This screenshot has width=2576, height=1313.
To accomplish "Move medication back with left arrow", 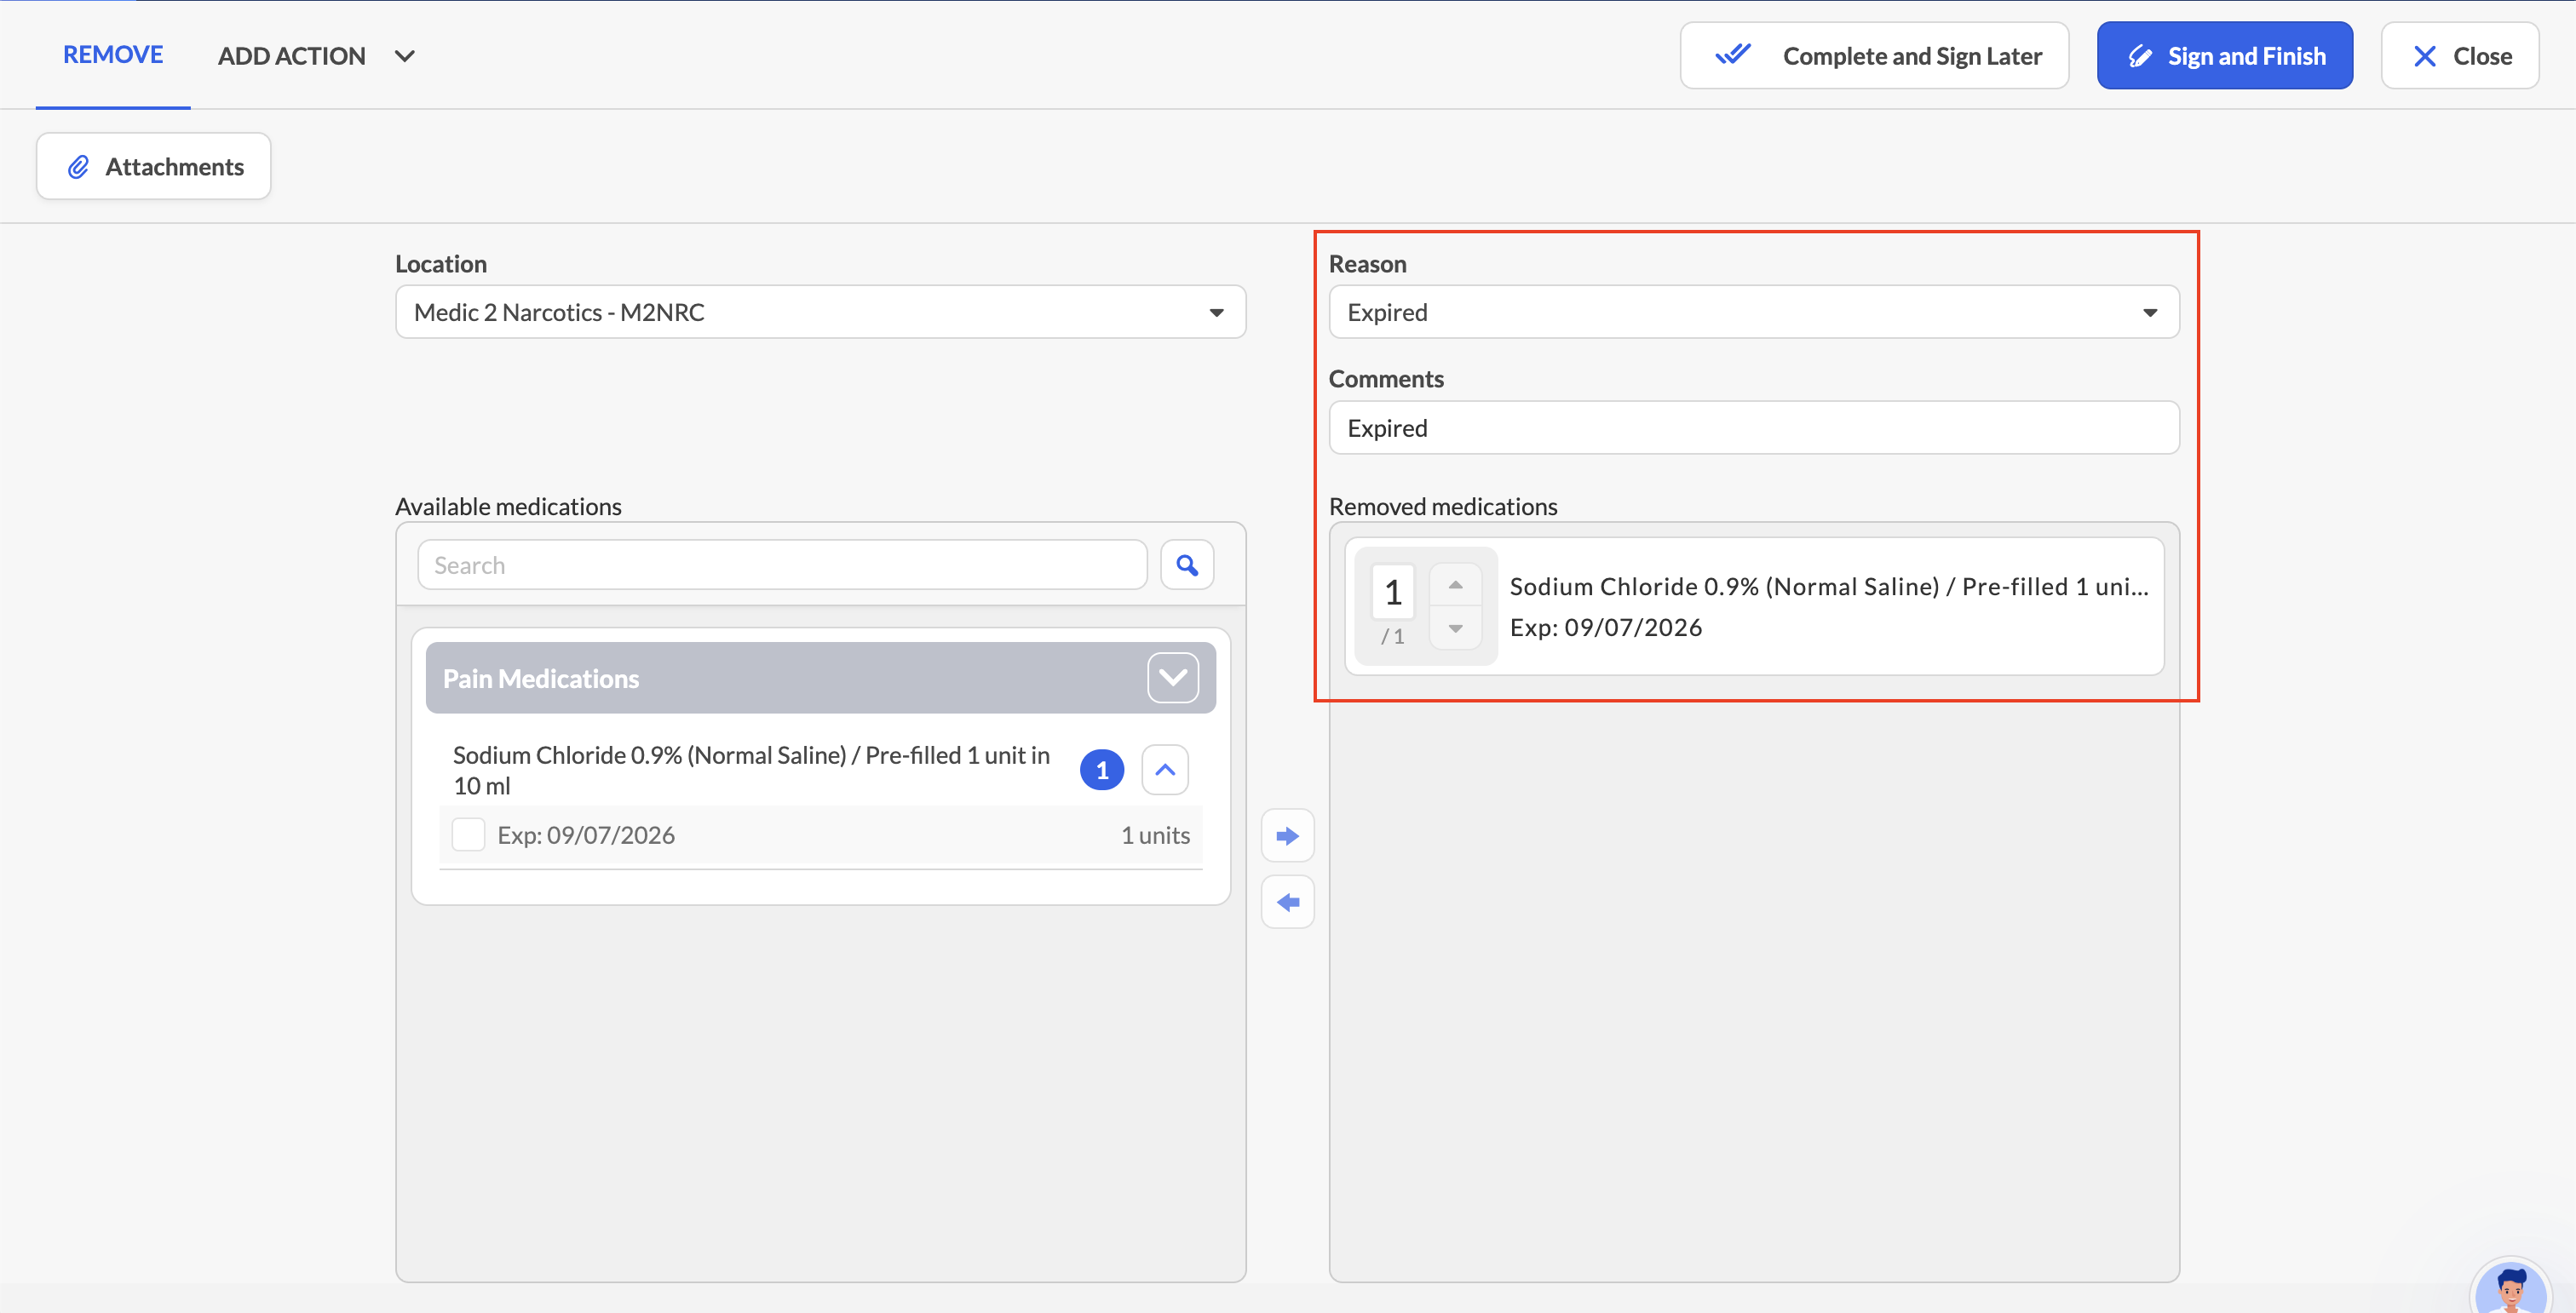I will tap(1288, 903).
